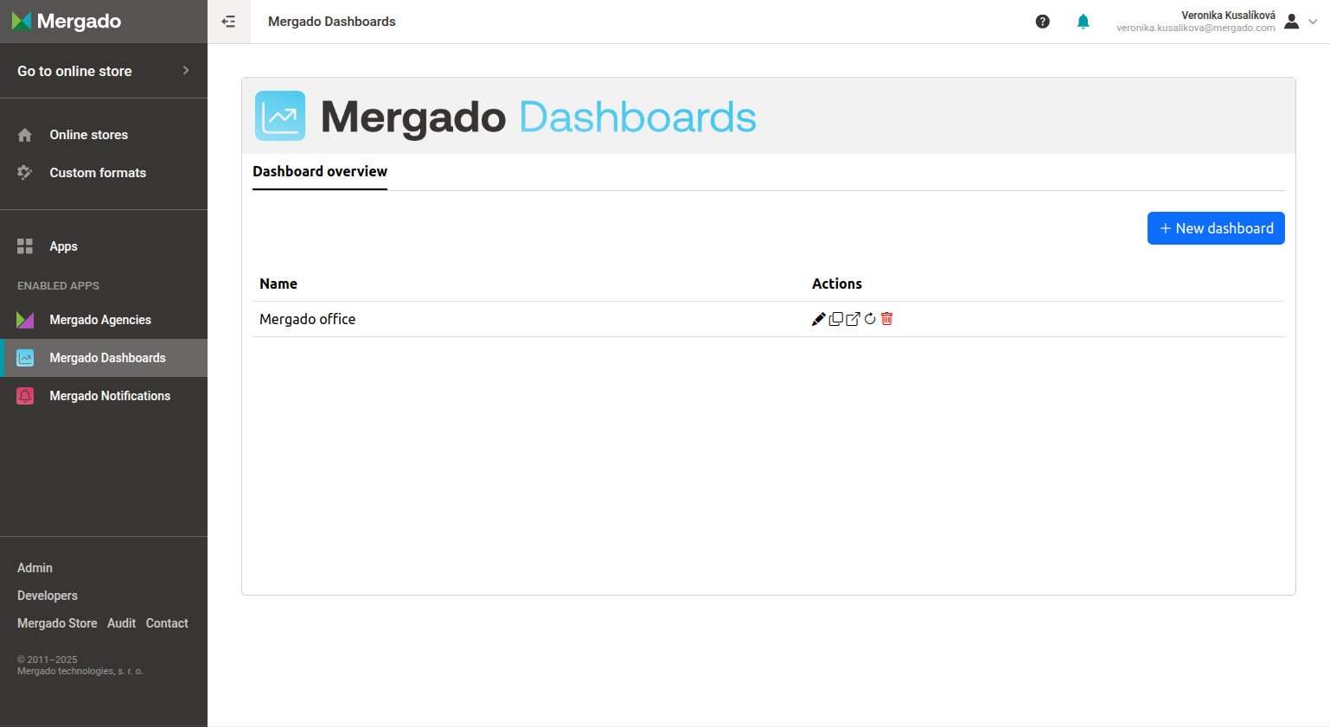Click the Online stores home icon
The height and width of the screenshot is (727, 1330).
tap(25, 135)
